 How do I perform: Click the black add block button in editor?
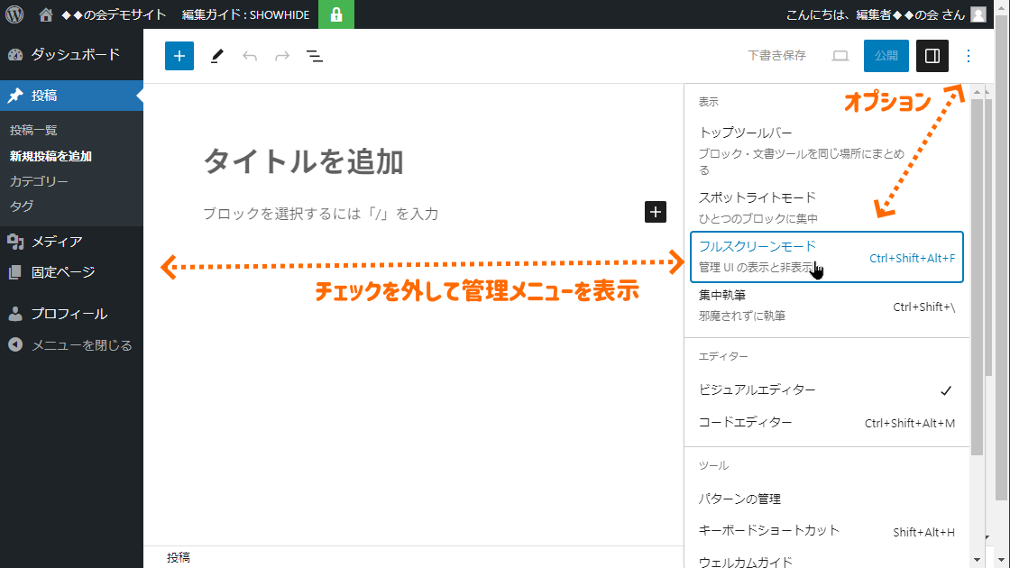656,212
